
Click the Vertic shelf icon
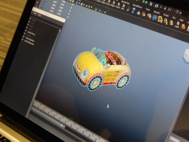click(118, 6)
